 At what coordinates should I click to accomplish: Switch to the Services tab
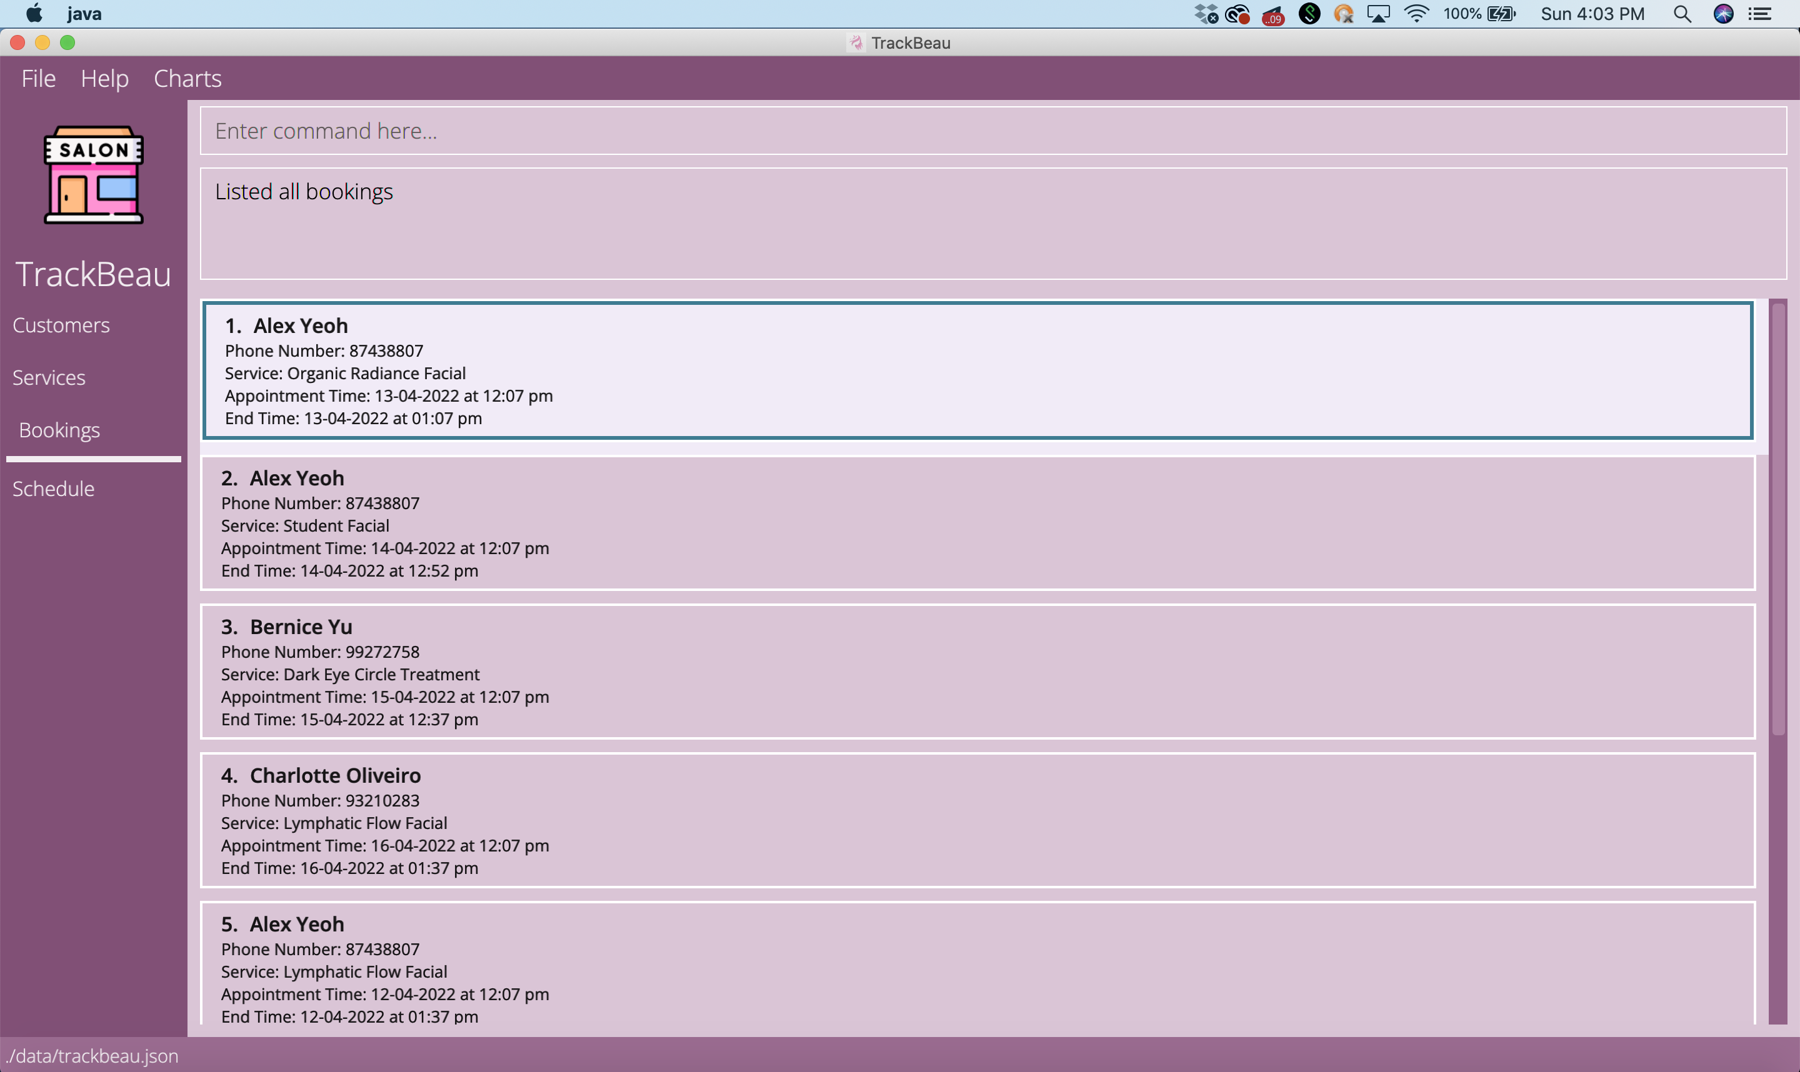49,378
